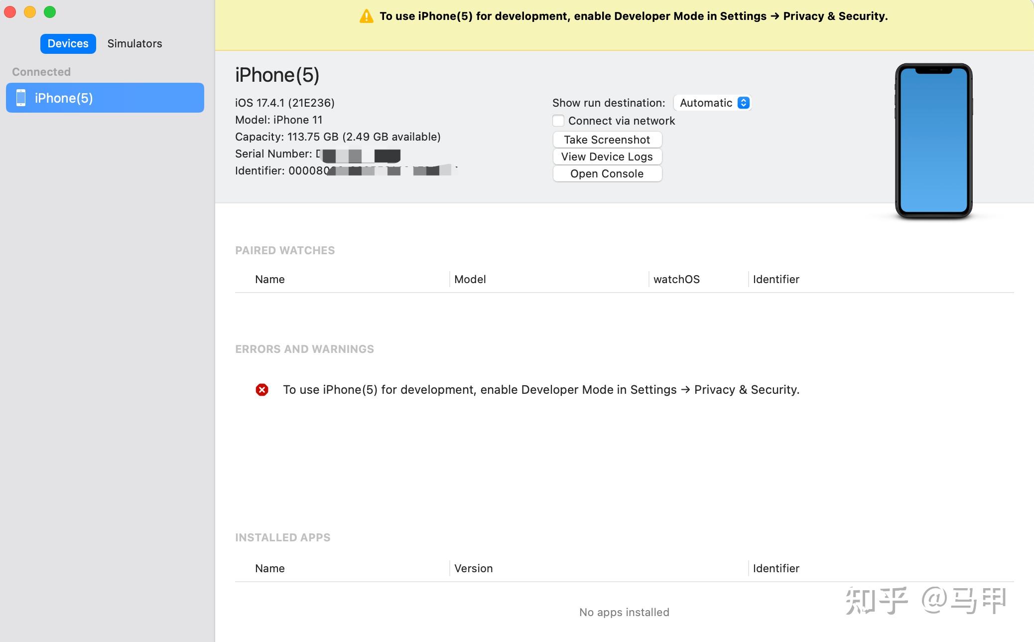Open View Device Logs
1034x642 pixels.
[607, 157]
